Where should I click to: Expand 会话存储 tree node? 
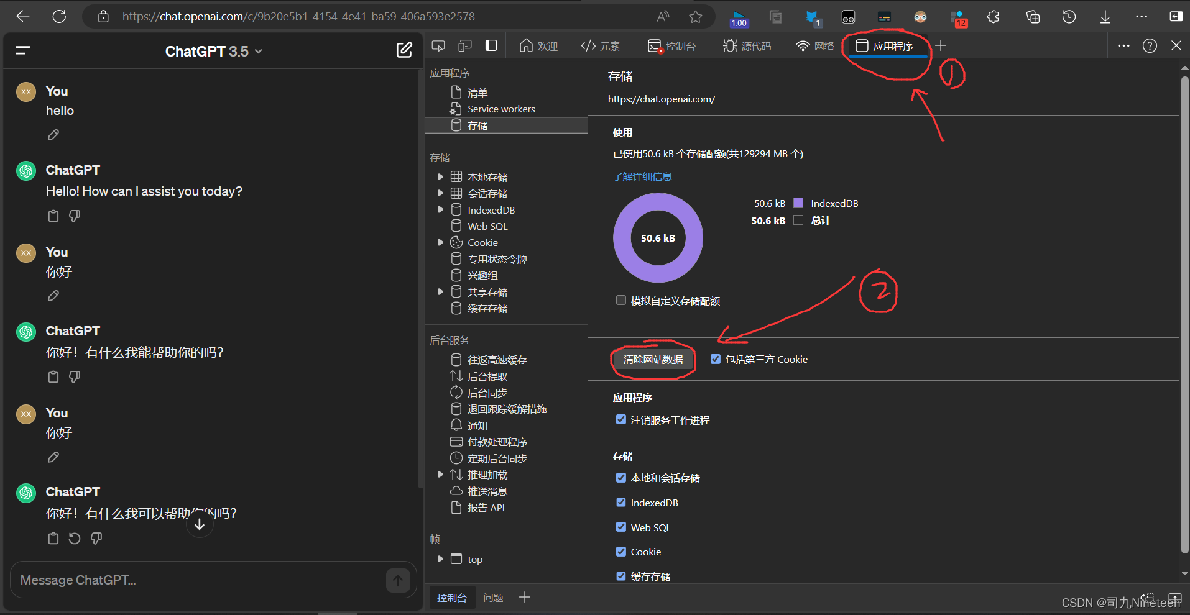pos(441,193)
